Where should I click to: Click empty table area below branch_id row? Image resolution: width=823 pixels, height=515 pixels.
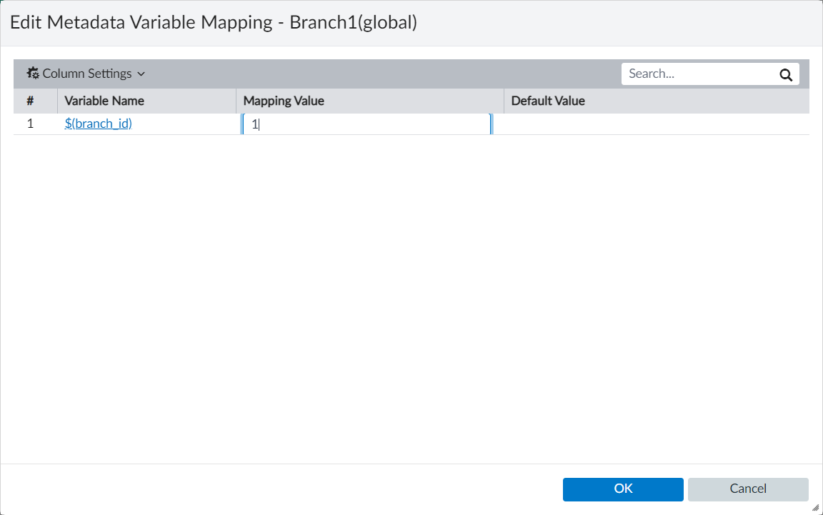click(x=411, y=286)
